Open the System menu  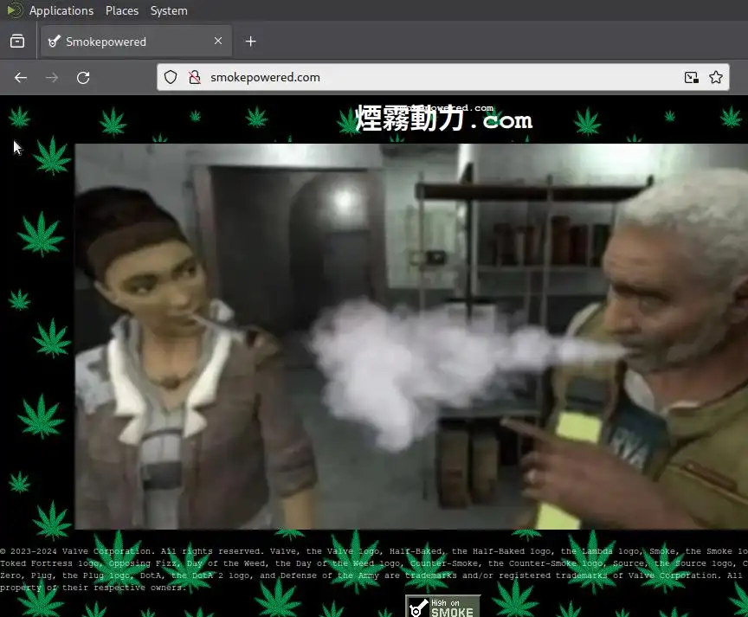click(169, 10)
